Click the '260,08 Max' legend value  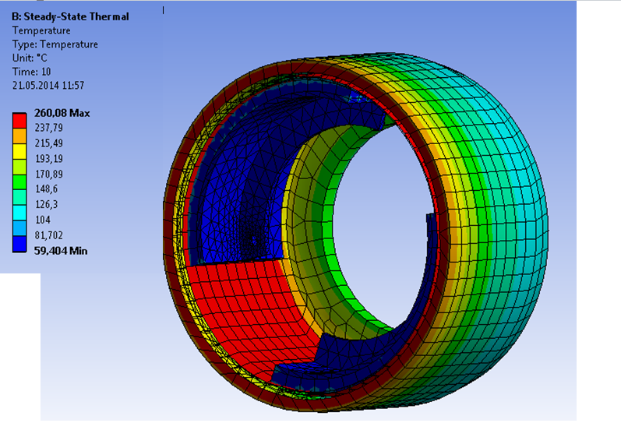pyautogui.click(x=62, y=113)
